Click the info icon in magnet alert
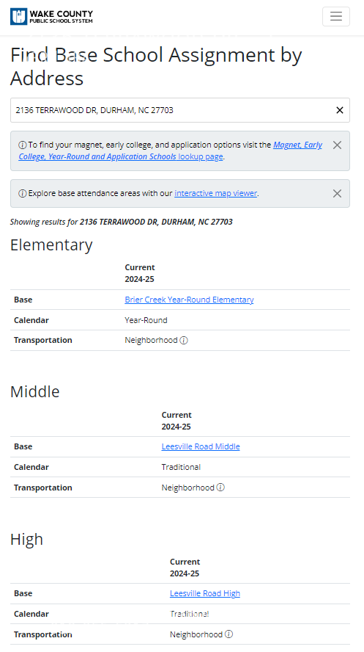364x652 pixels. pyautogui.click(x=23, y=145)
